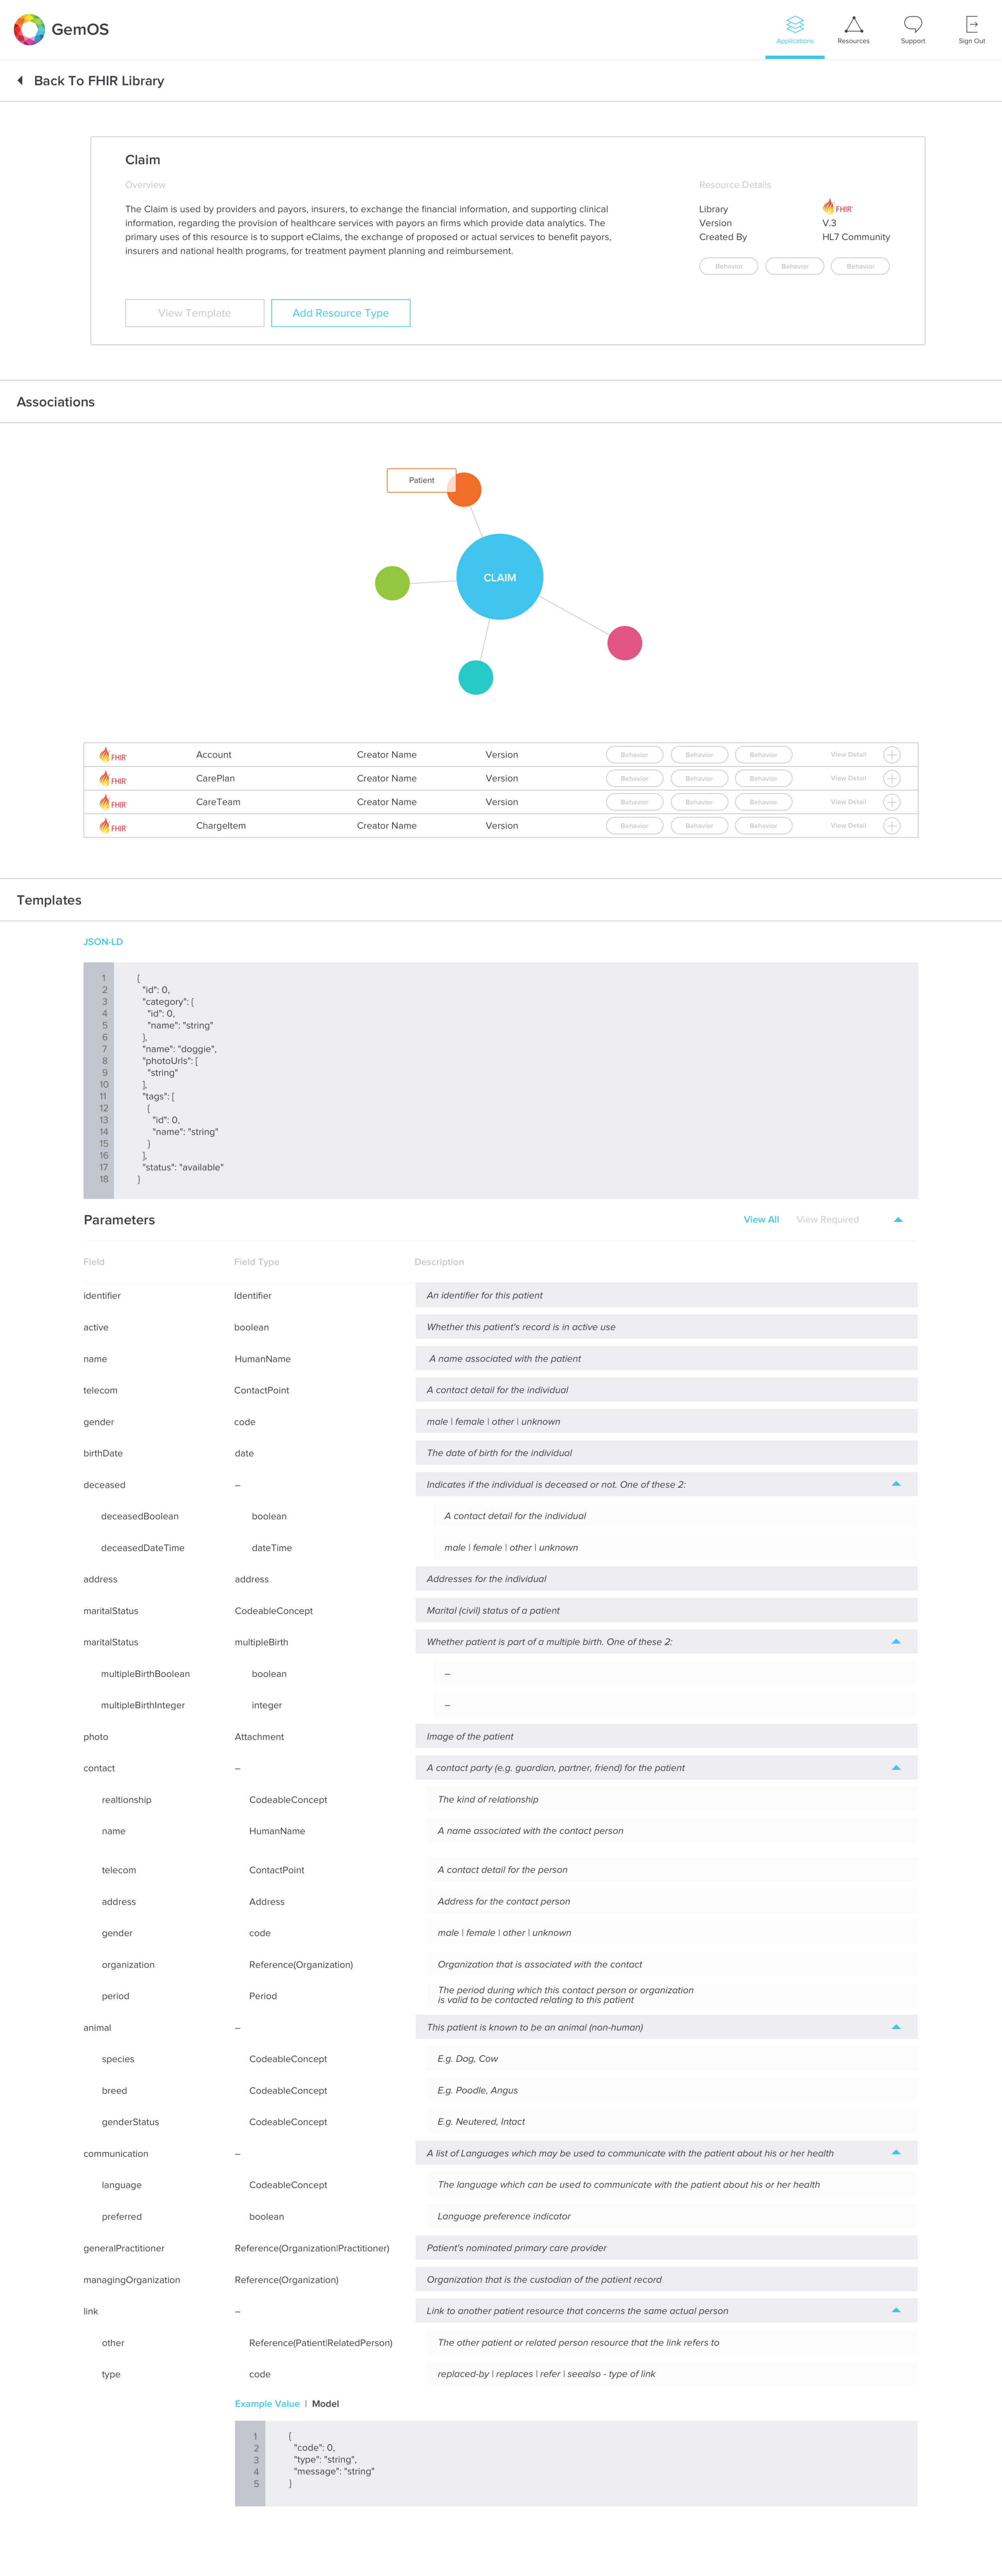Click 'managingOrganization' field row
The image size is (1002, 2576).
(500, 2280)
